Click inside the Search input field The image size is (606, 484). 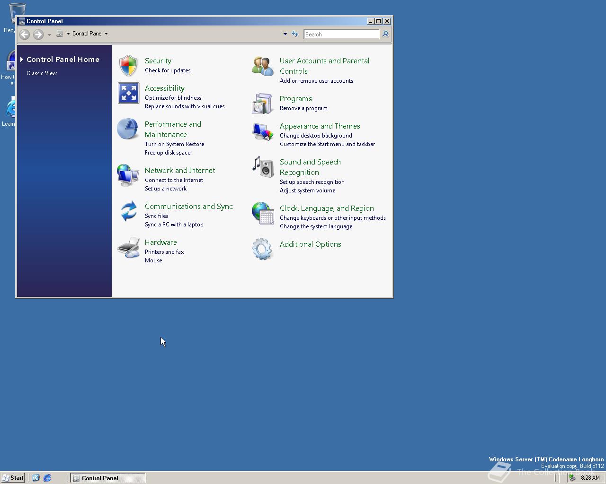[341, 34]
